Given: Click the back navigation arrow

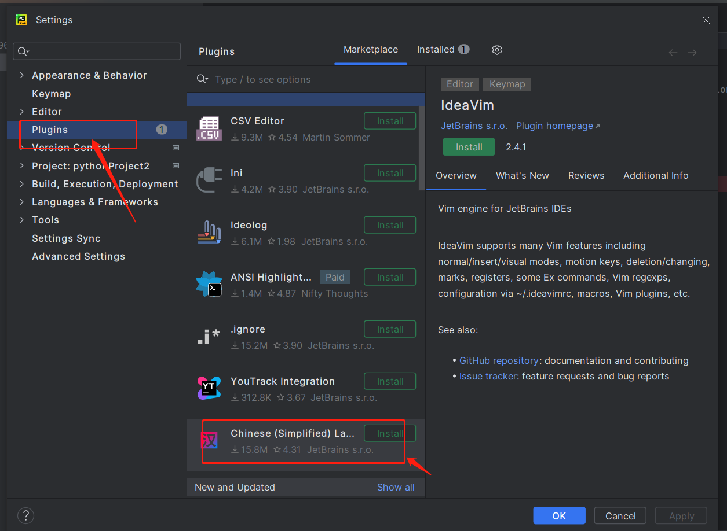Looking at the screenshot, I should tap(673, 53).
